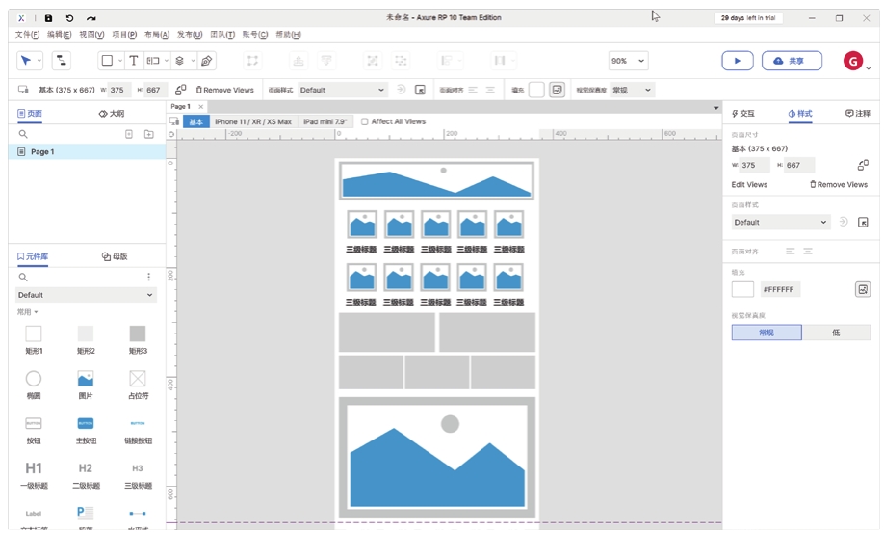Select 低 visual fidelity option

tap(836, 333)
